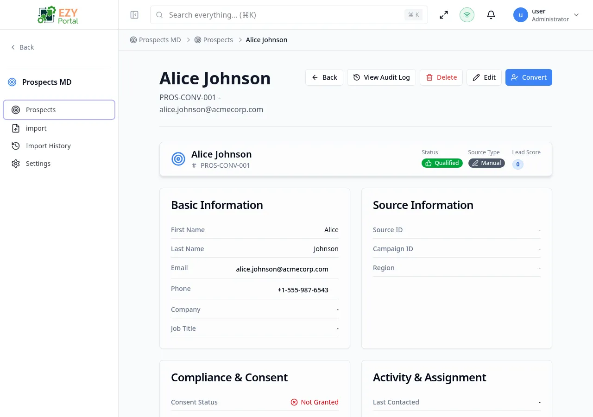This screenshot has width=593, height=417.
Task: Click the Lead Score 0 badge
Action: (x=517, y=164)
